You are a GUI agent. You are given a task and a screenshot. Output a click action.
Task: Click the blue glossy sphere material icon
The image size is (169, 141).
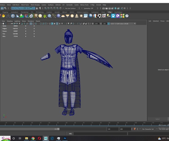(x=90, y=16)
